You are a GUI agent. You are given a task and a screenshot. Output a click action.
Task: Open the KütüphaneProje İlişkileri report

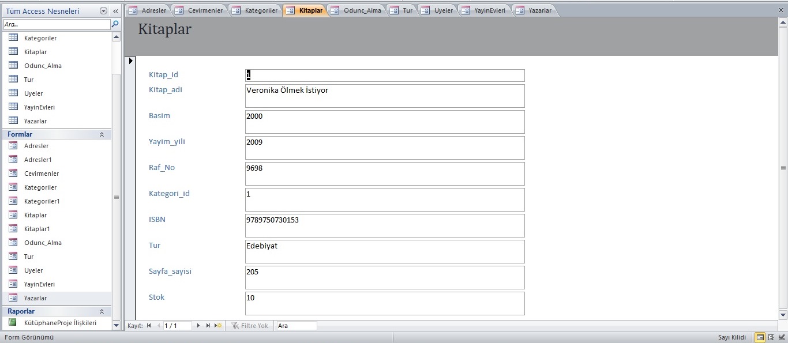(60, 323)
